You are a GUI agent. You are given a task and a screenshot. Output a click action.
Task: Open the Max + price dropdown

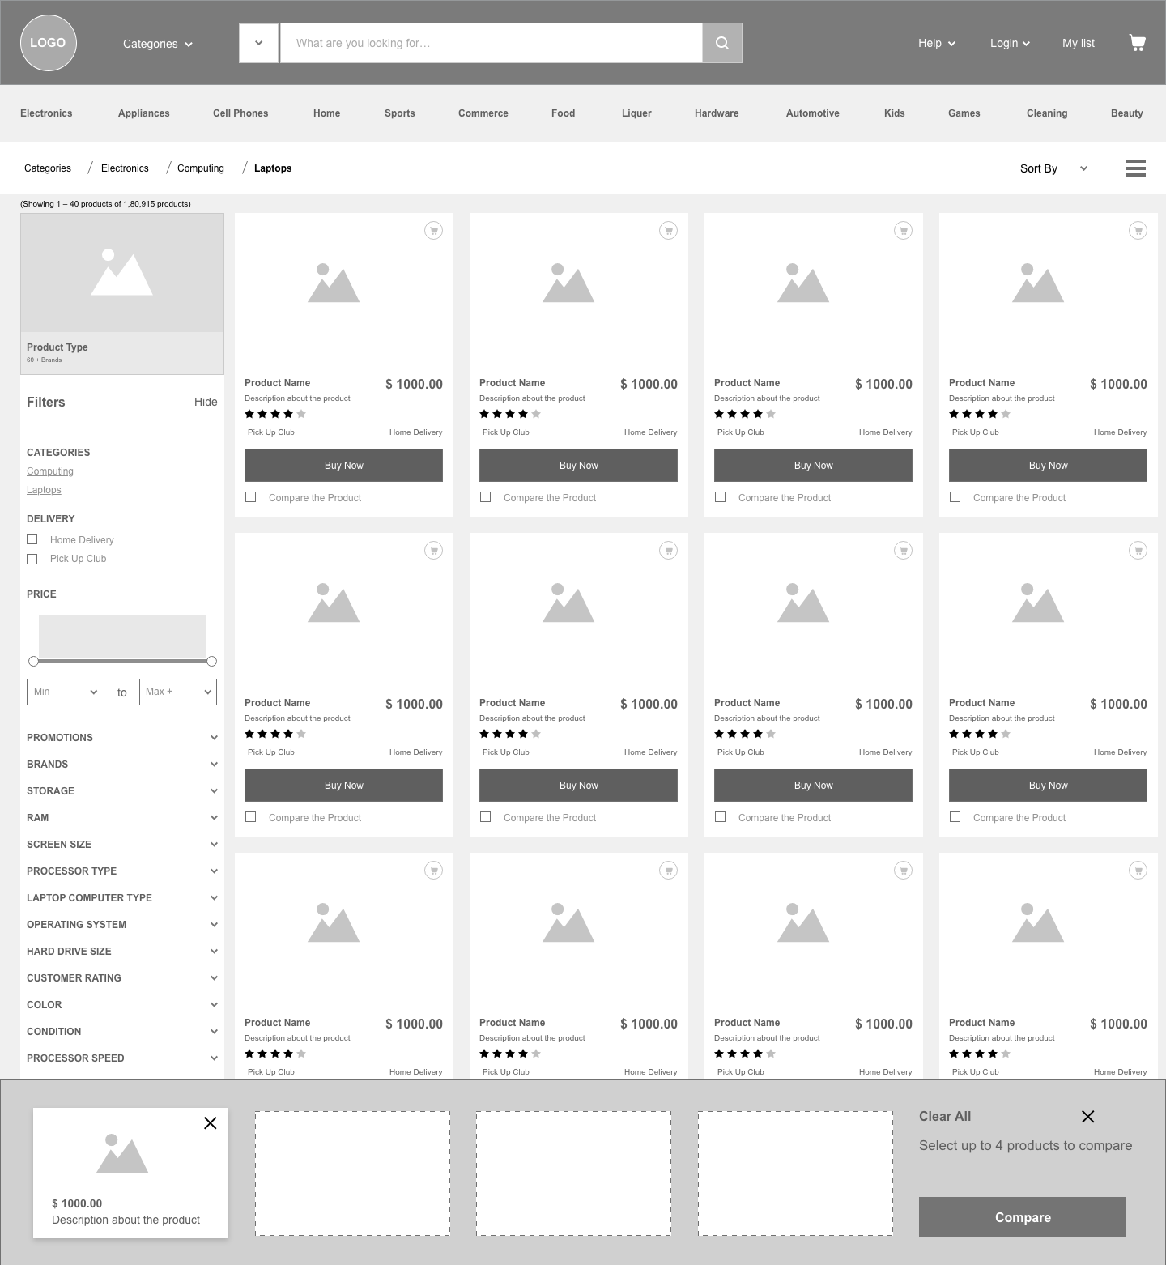[x=178, y=692]
